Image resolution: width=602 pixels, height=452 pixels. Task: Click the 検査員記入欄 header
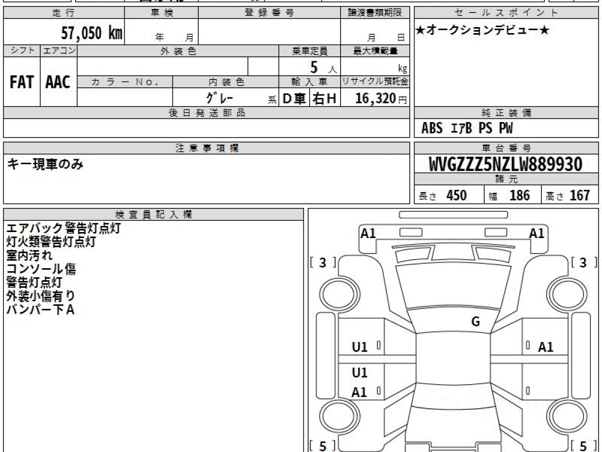(154, 214)
